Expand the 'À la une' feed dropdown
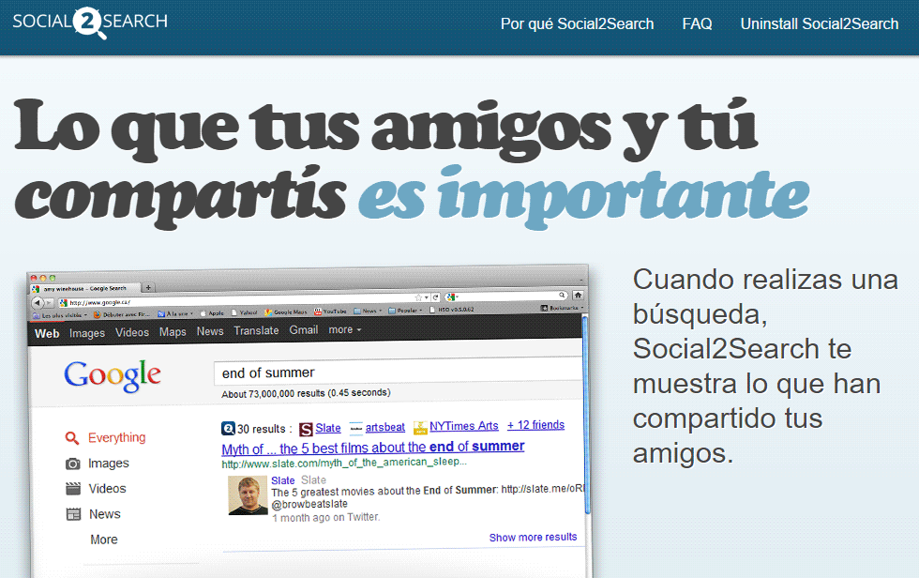919x578 pixels. (x=175, y=313)
